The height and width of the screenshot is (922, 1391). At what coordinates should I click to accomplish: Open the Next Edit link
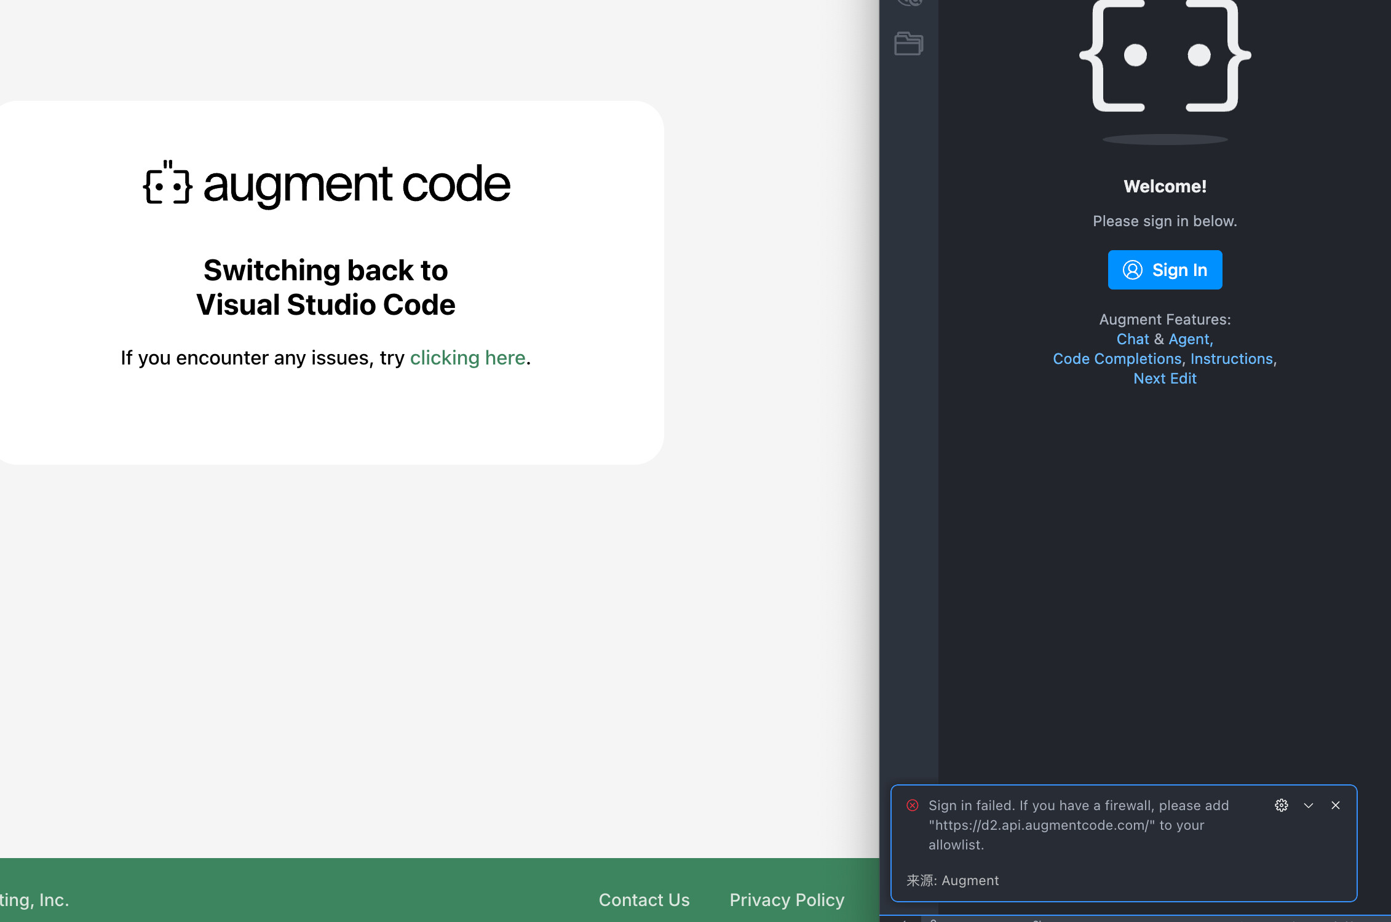point(1165,379)
